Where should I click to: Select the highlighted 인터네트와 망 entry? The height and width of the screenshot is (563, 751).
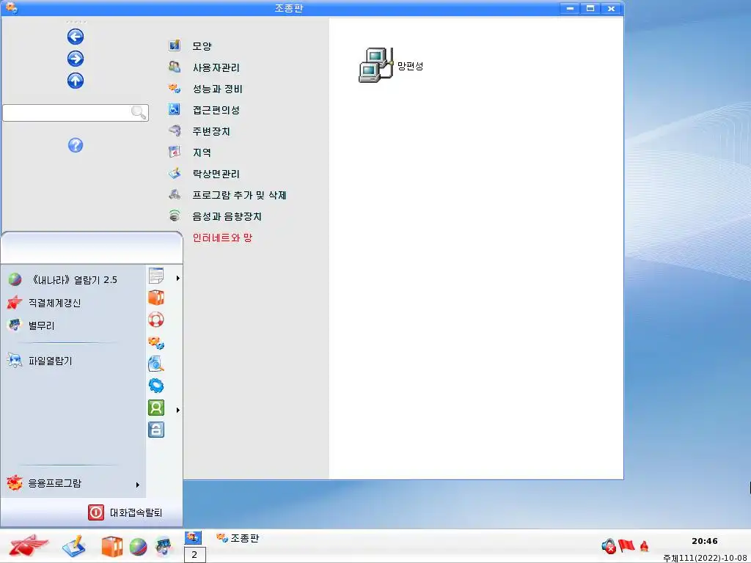(x=222, y=238)
